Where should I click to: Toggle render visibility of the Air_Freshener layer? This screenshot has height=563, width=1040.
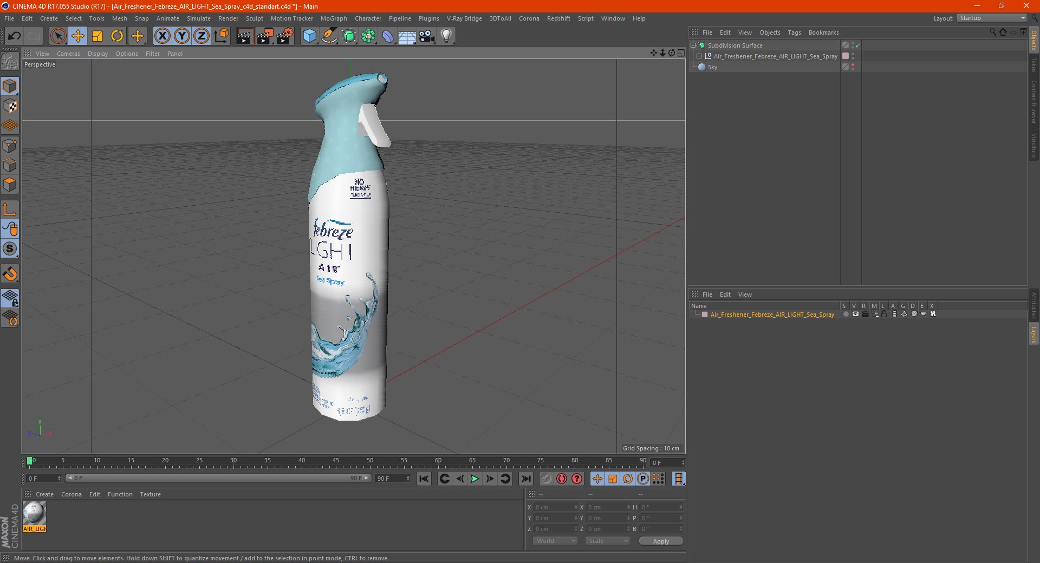click(865, 315)
